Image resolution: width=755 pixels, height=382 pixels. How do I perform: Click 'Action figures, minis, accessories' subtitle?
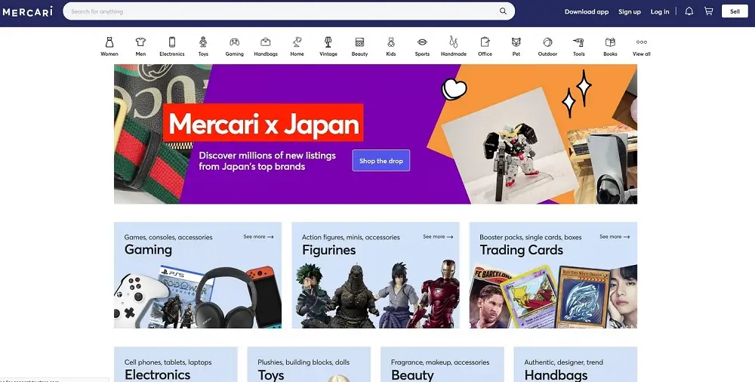pos(350,237)
